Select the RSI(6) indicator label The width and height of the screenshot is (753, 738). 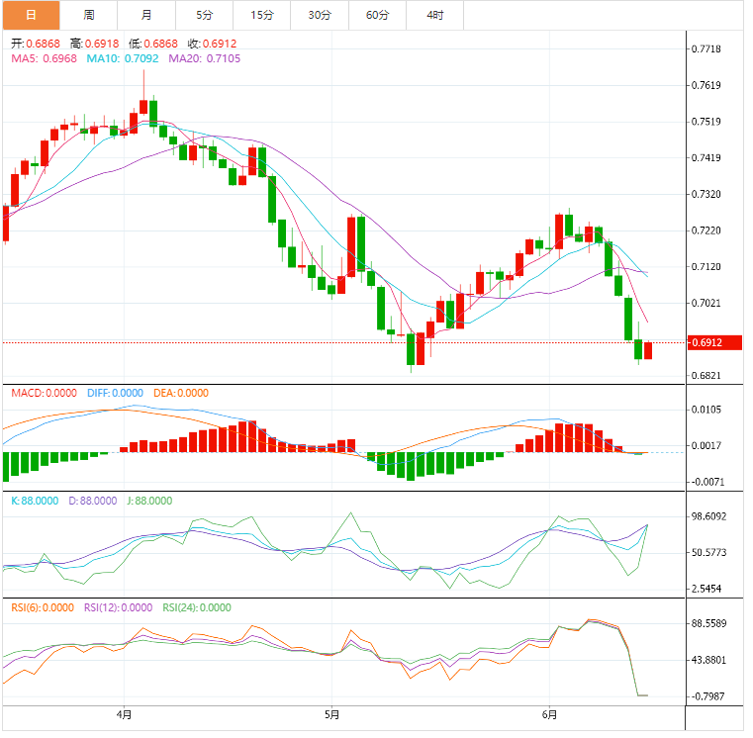tap(43, 607)
